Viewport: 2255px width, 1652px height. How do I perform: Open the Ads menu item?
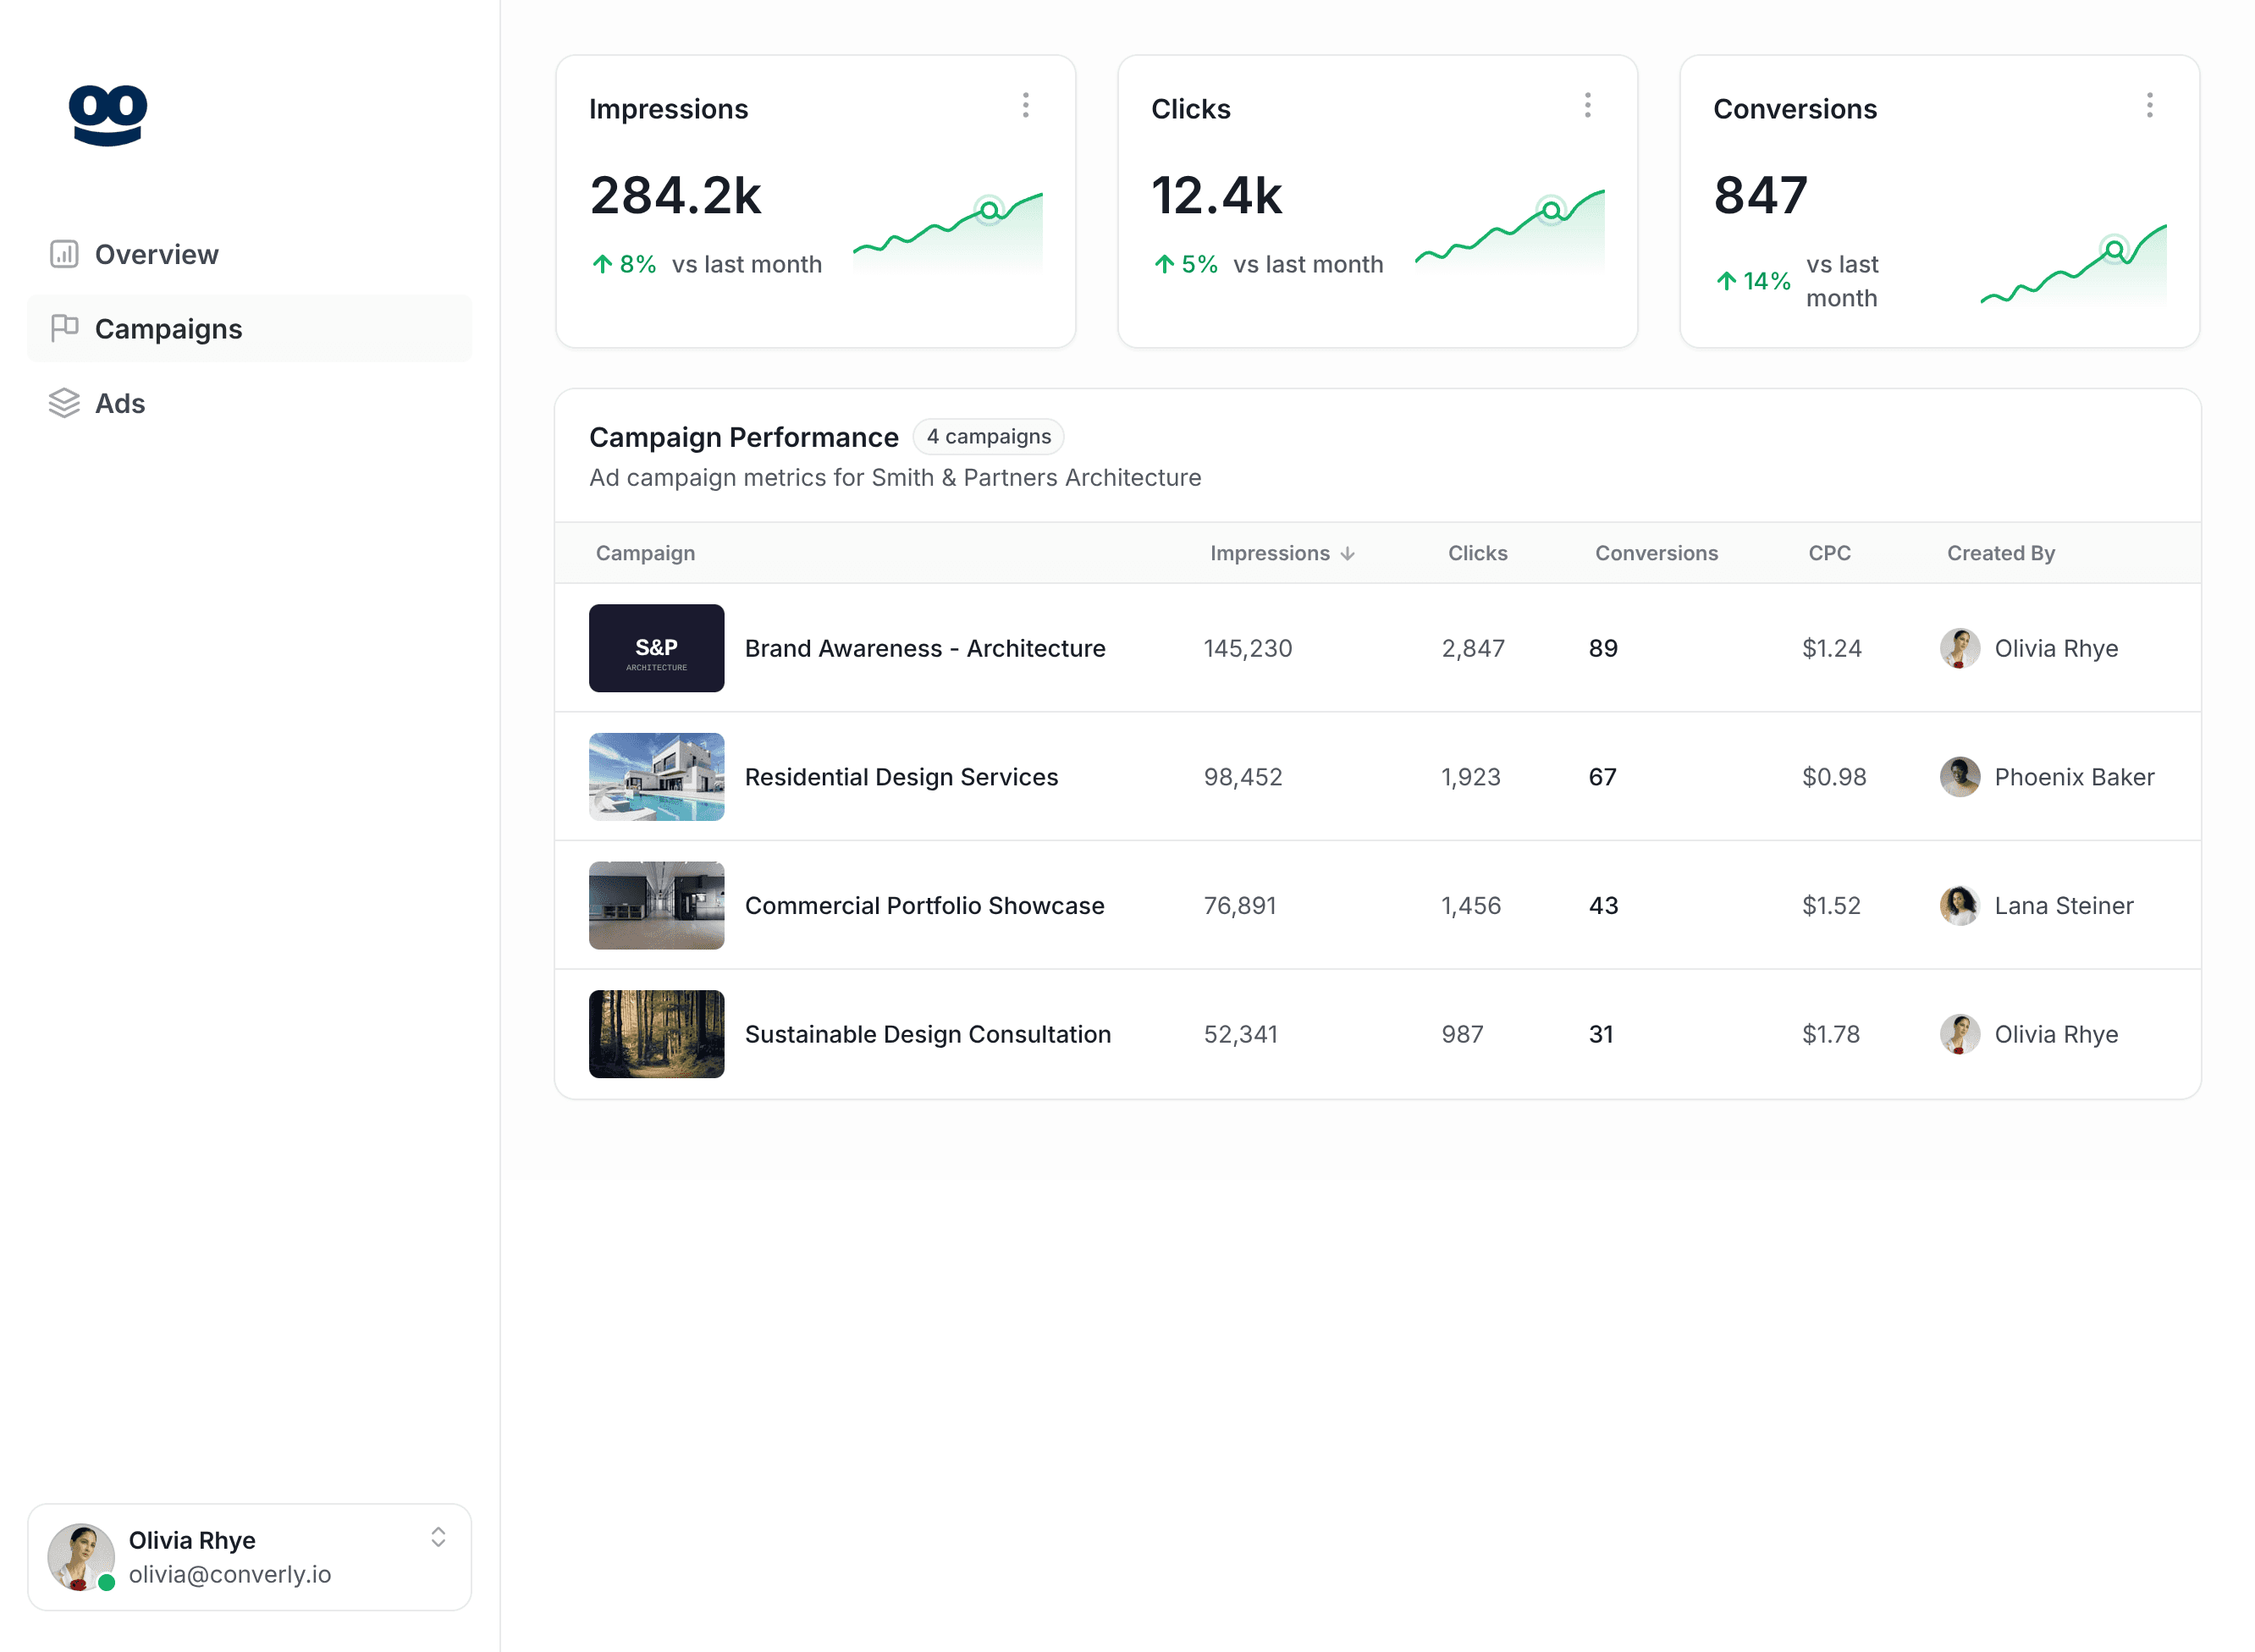tap(120, 403)
